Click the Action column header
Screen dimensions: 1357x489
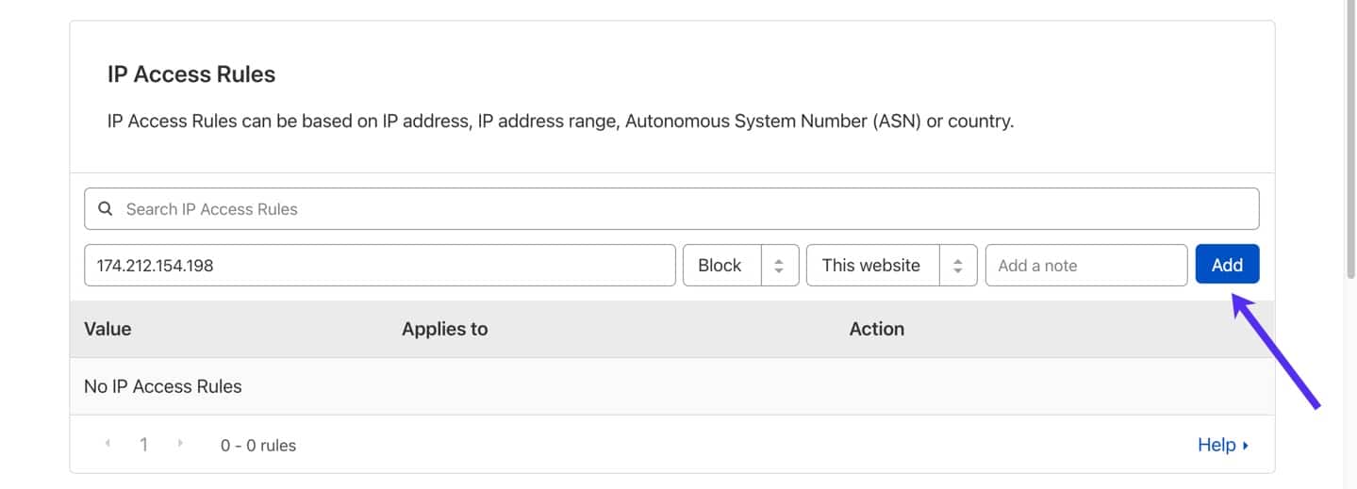[877, 329]
